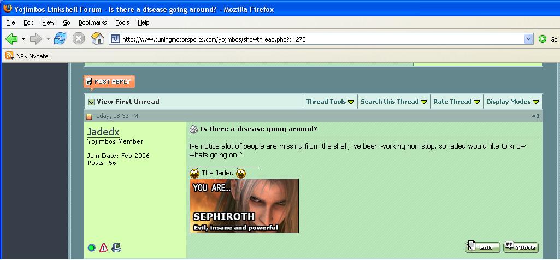Image resolution: width=560 pixels, height=260 pixels.
Task: Open the Bookmarks menu
Action: pos(92,22)
